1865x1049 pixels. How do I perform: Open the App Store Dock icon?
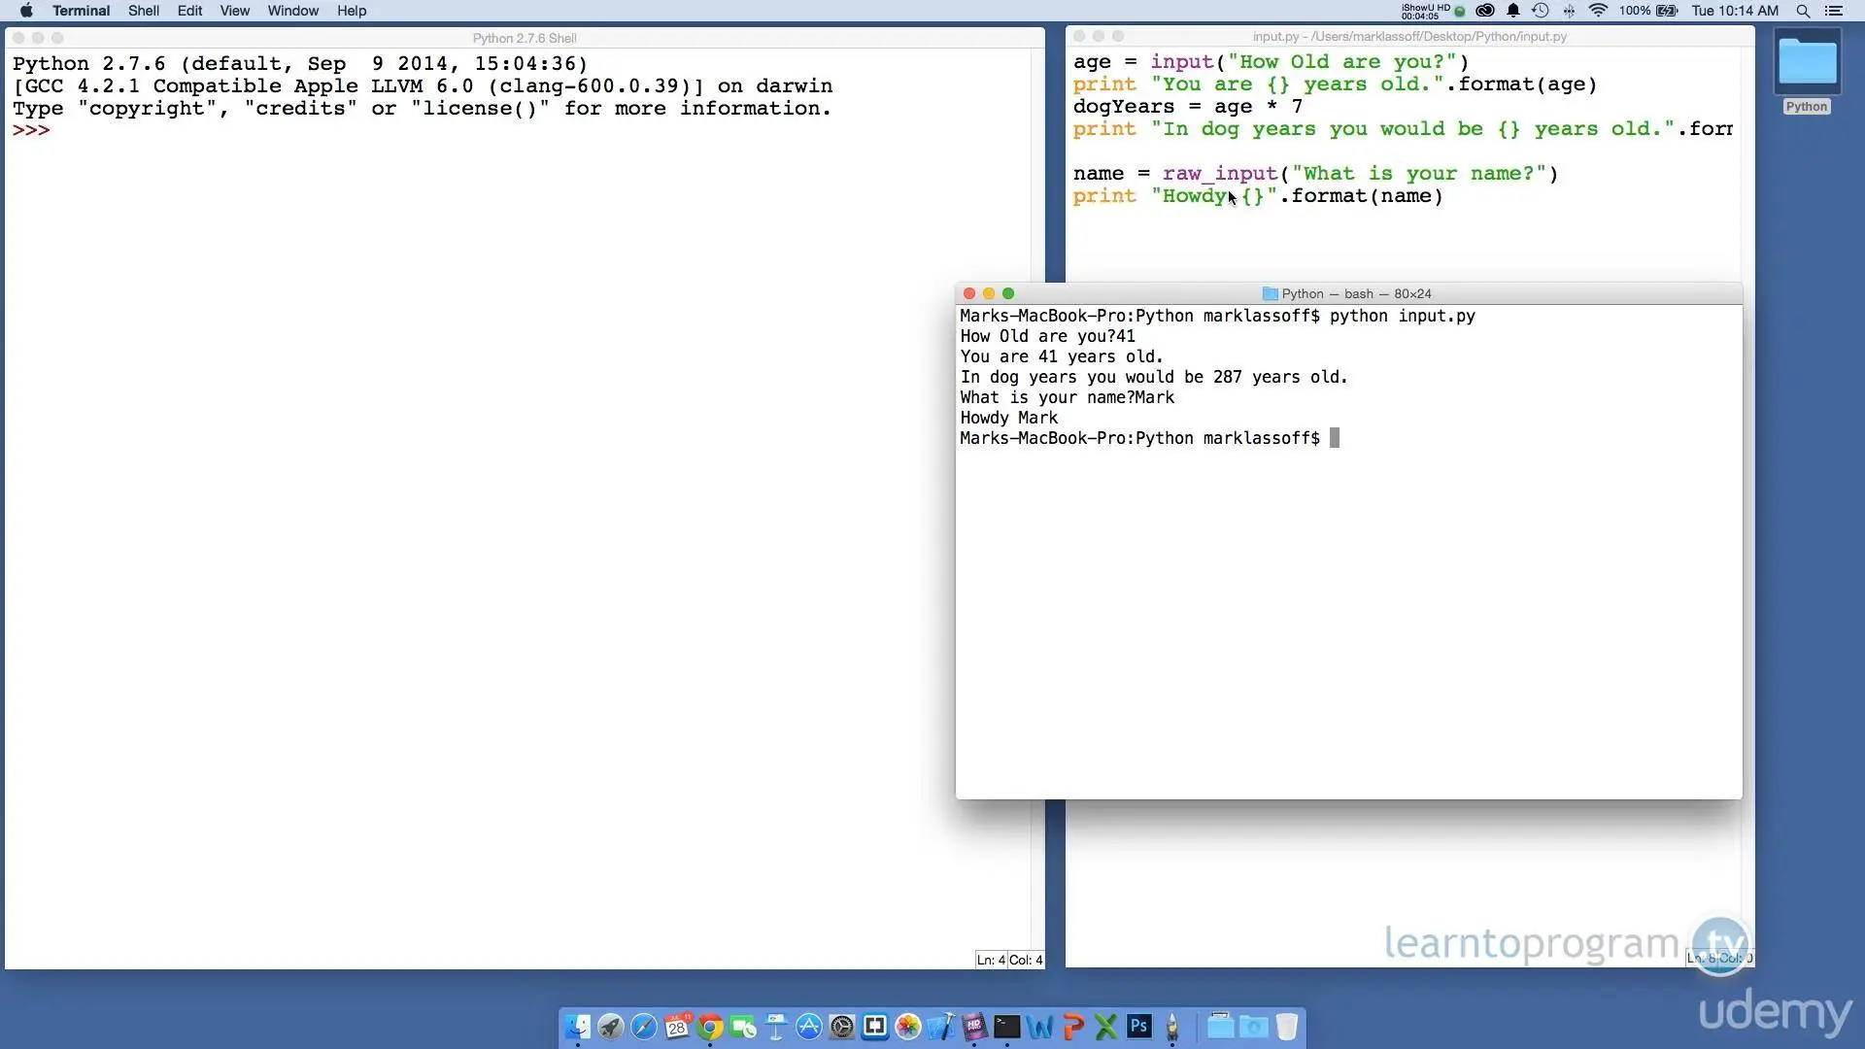(x=809, y=1027)
